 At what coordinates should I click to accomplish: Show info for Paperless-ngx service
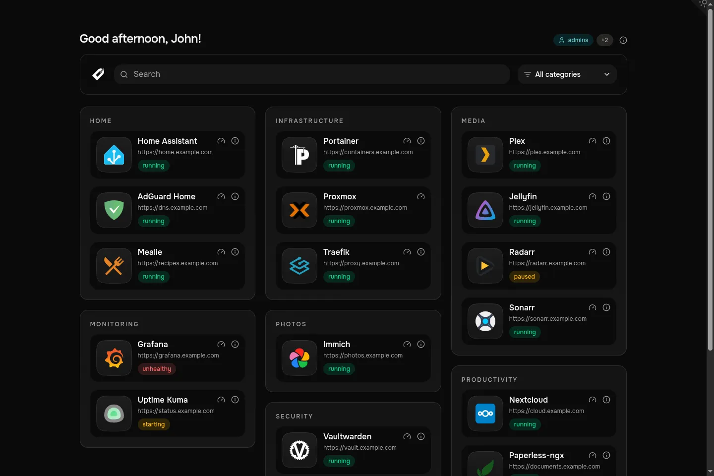click(x=606, y=455)
